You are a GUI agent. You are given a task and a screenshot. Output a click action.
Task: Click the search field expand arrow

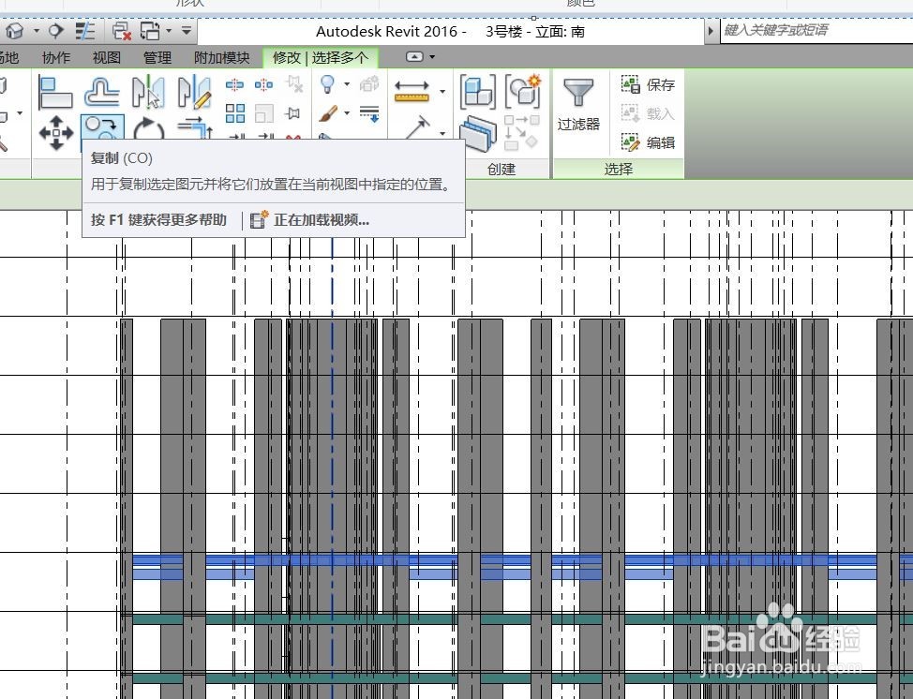click(x=711, y=31)
